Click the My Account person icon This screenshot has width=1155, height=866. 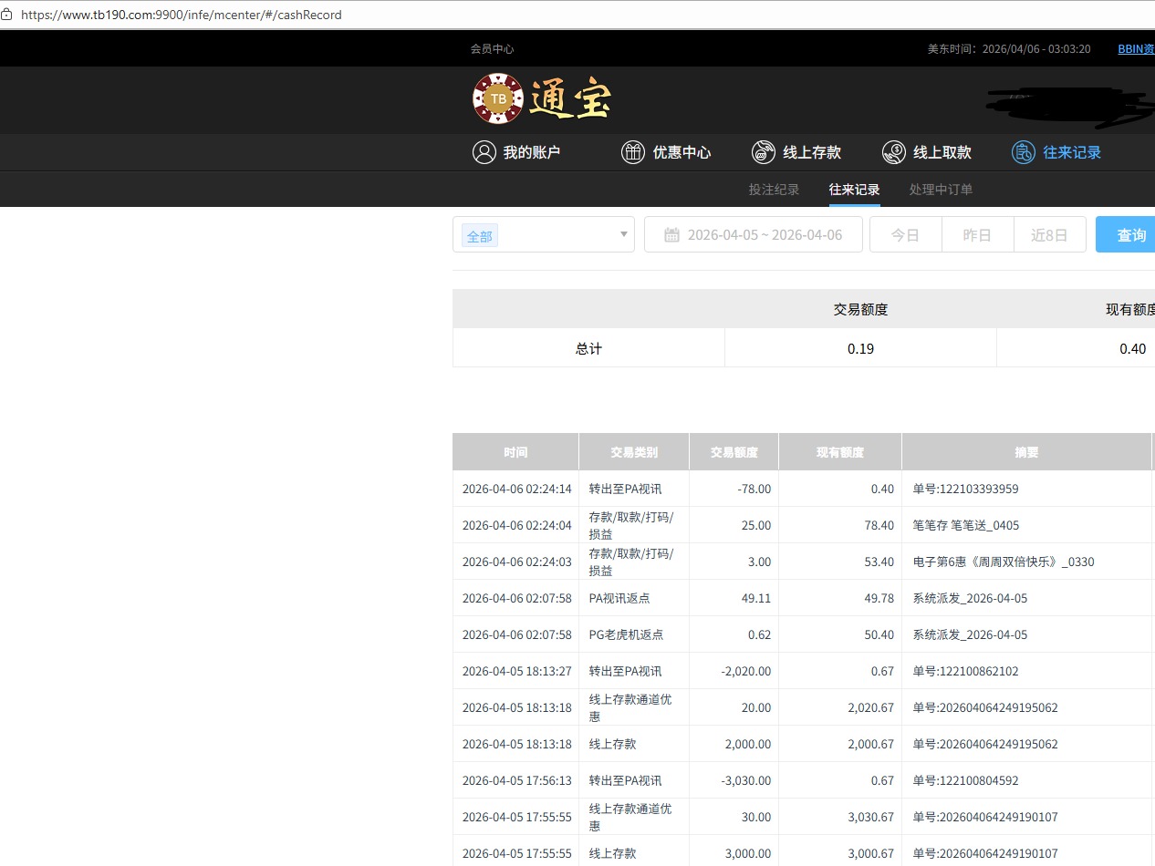tap(484, 152)
